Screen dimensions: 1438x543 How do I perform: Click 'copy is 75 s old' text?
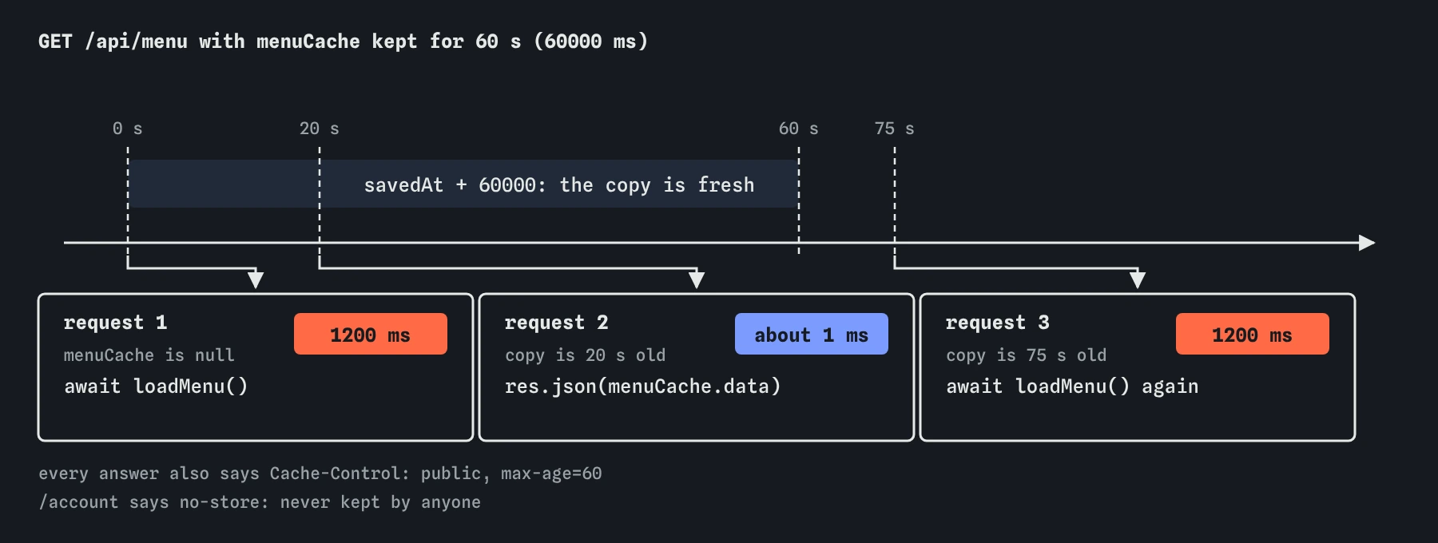tap(1027, 355)
